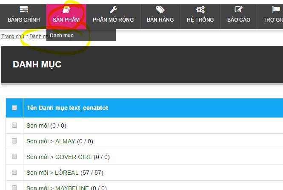
Task: Choose Danh mục from Sản Phẩm dropdown
Action: pos(62,36)
